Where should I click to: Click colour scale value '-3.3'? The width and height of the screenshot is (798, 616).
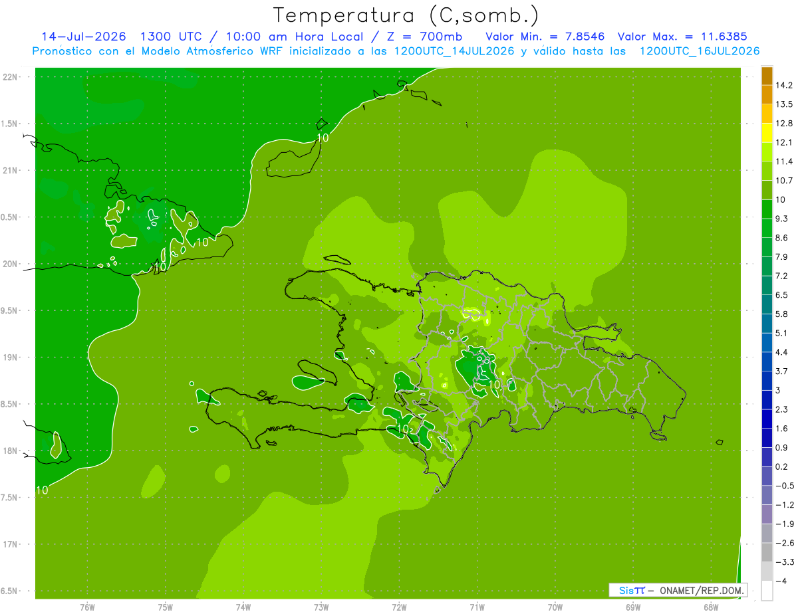coord(785,562)
